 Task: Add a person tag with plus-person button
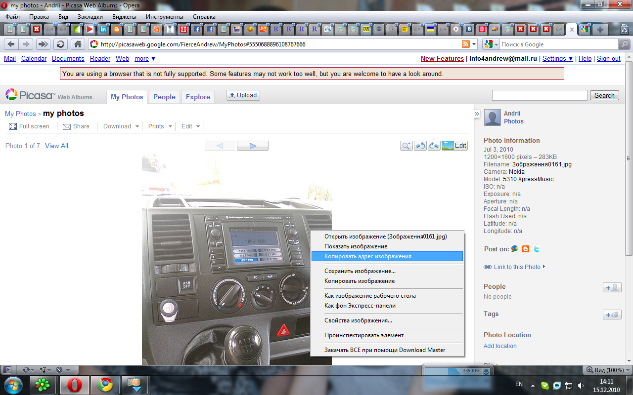tap(612, 287)
